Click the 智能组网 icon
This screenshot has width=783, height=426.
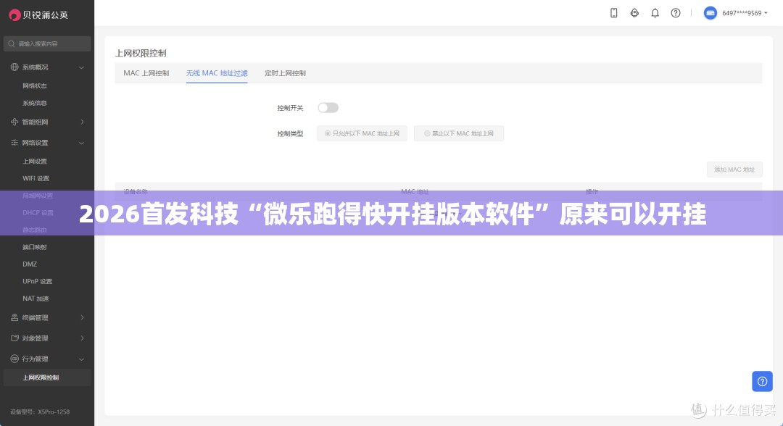tap(14, 122)
